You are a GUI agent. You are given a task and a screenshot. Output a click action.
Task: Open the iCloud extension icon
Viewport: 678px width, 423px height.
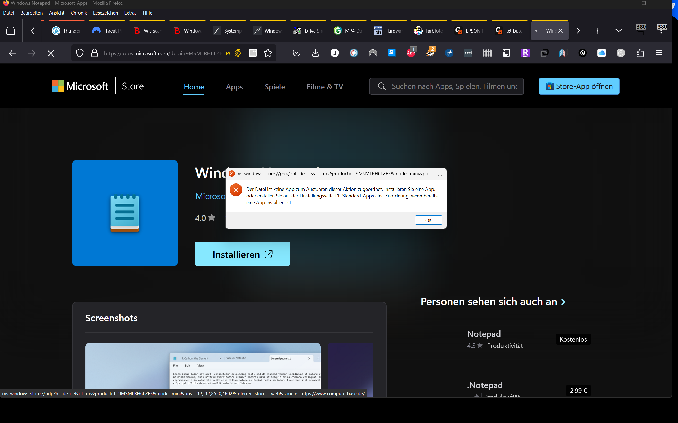pyautogui.click(x=601, y=53)
